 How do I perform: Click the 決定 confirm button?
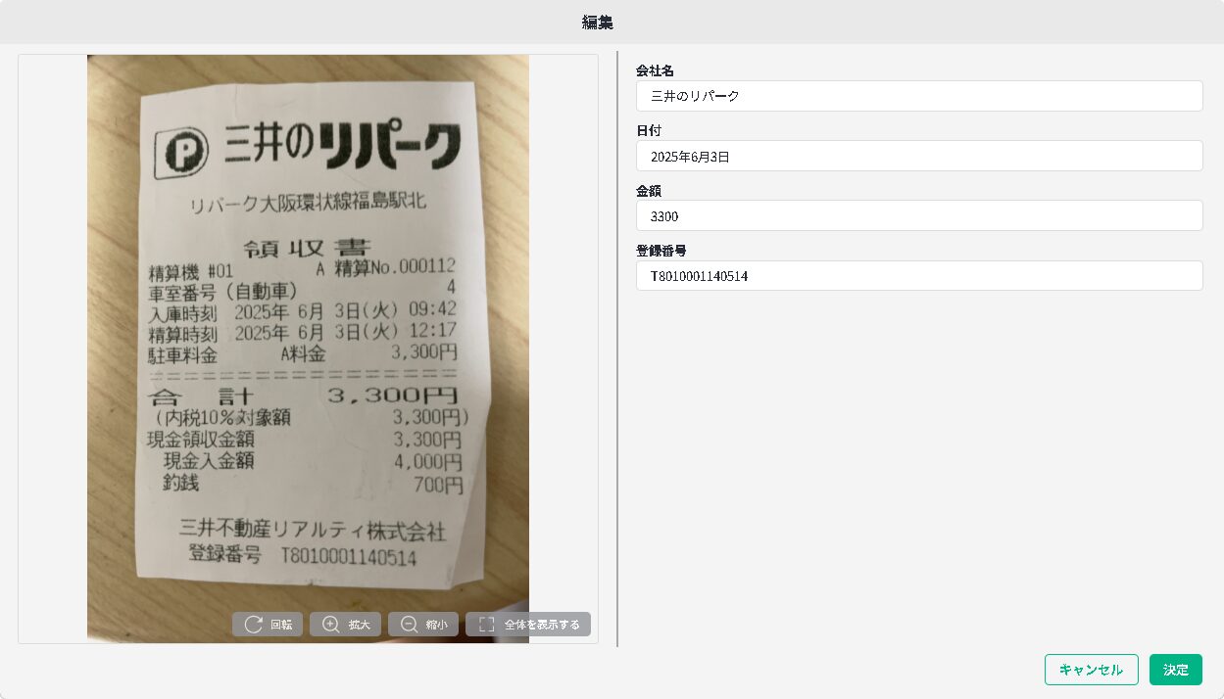coord(1175,670)
